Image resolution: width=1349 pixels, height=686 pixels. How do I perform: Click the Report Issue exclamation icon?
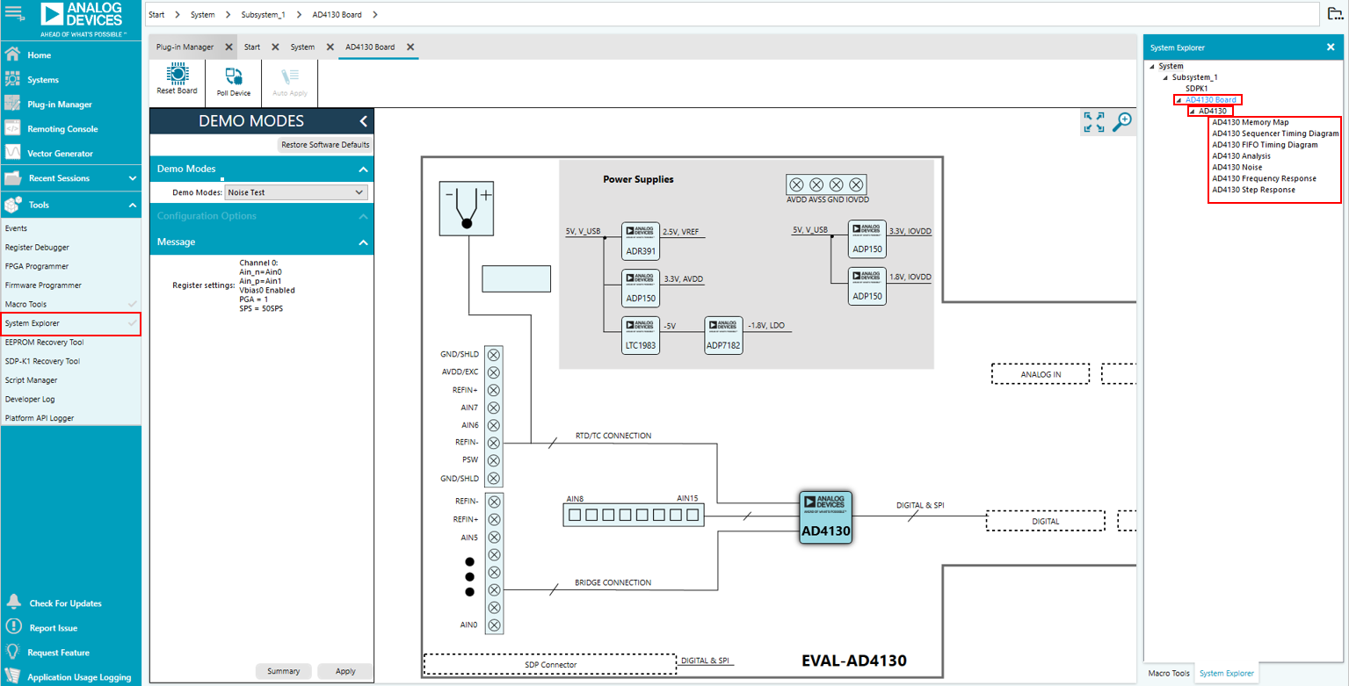coord(13,627)
